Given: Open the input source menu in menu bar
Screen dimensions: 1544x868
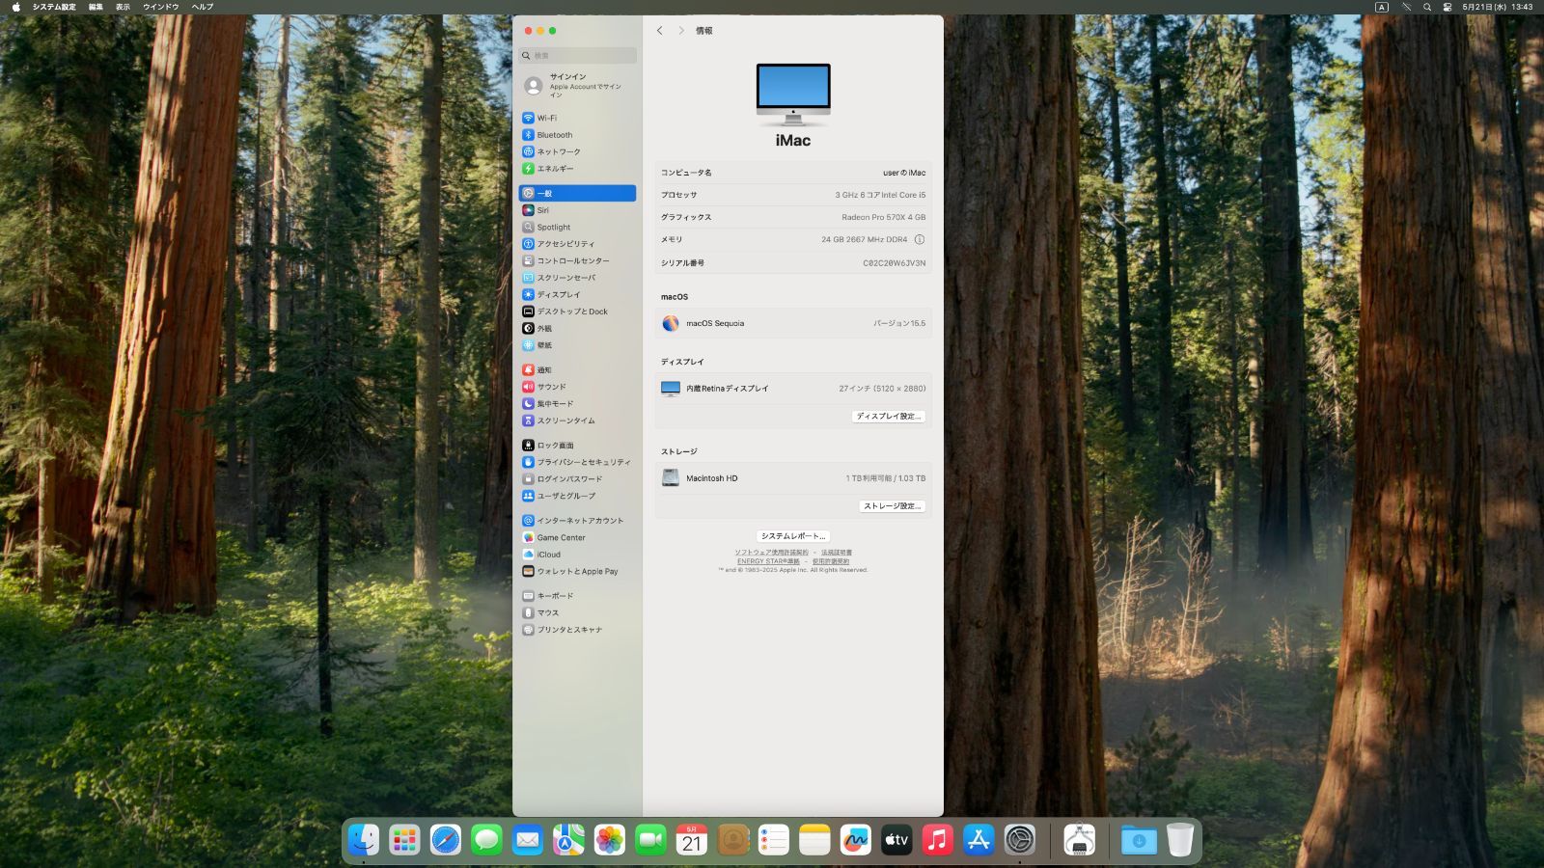Looking at the screenshot, I should [x=1381, y=7].
